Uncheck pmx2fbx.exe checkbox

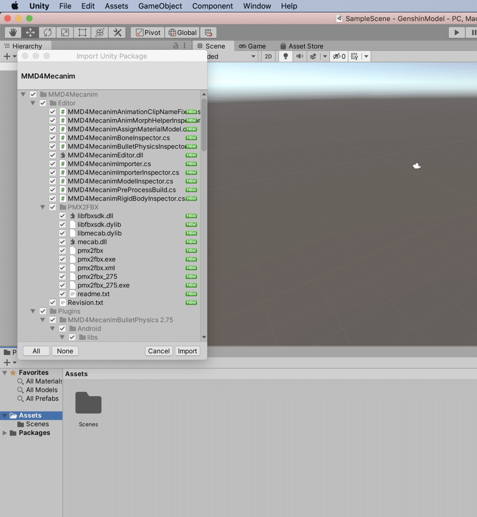[x=63, y=259]
